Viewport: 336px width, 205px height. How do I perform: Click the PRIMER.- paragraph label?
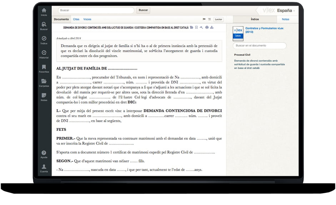pos(66,138)
